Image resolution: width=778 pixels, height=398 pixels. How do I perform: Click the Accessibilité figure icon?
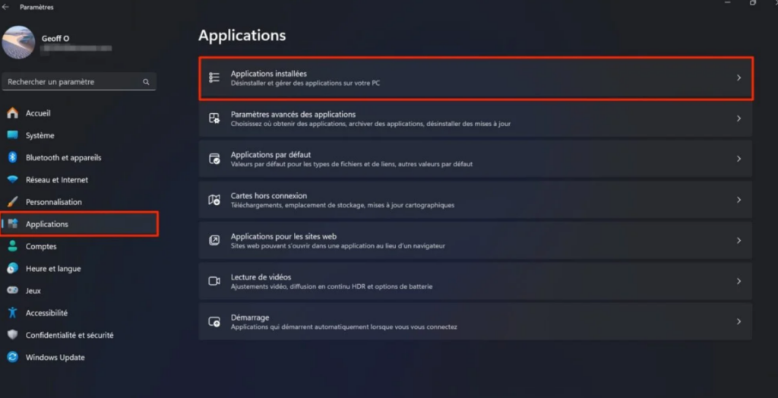click(x=12, y=313)
